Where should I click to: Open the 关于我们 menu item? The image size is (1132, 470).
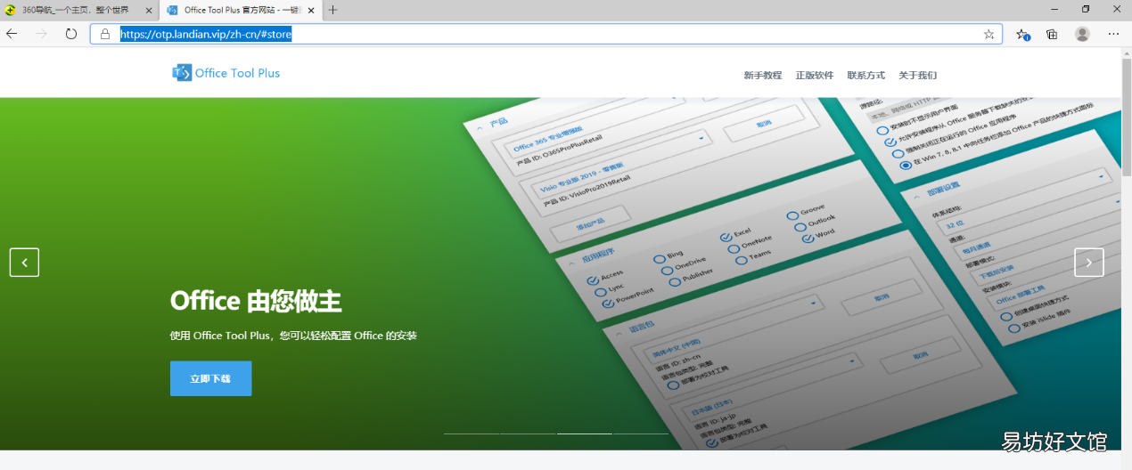pos(917,76)
